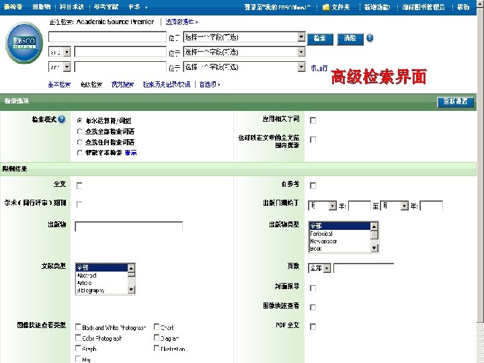Check the PDF full text checkbox
484x363 pixels.
[313, 327]
